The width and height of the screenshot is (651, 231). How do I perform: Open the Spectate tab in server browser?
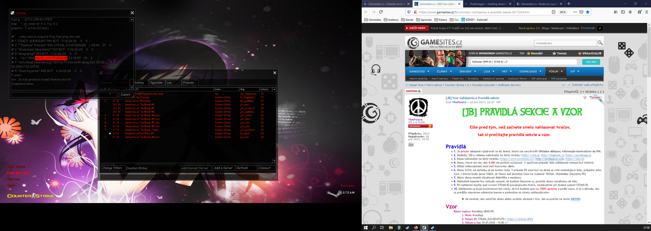coord(156,82)
